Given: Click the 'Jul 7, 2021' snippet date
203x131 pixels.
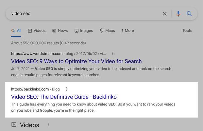Looking at the screenshot, I should pyautogui.click(x=21, y=69).
